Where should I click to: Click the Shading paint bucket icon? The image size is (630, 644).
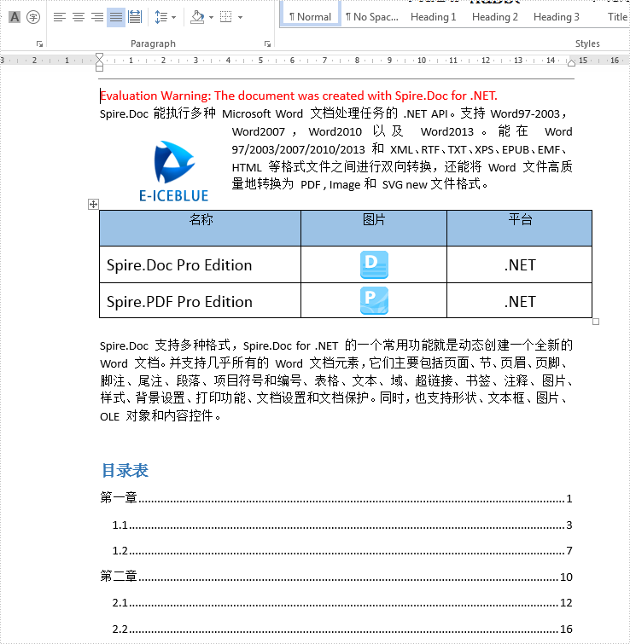pyautogui.click(x=198, y=17)
